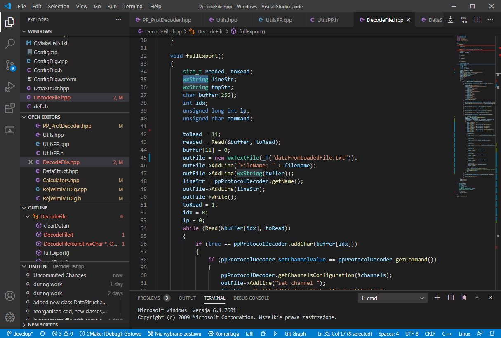Change the CRLF end of line setting

[430, 334]
